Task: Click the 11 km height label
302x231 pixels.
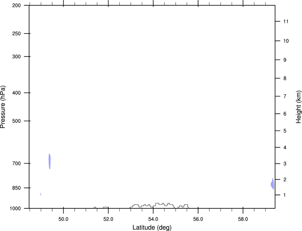Action: point(286,21)
